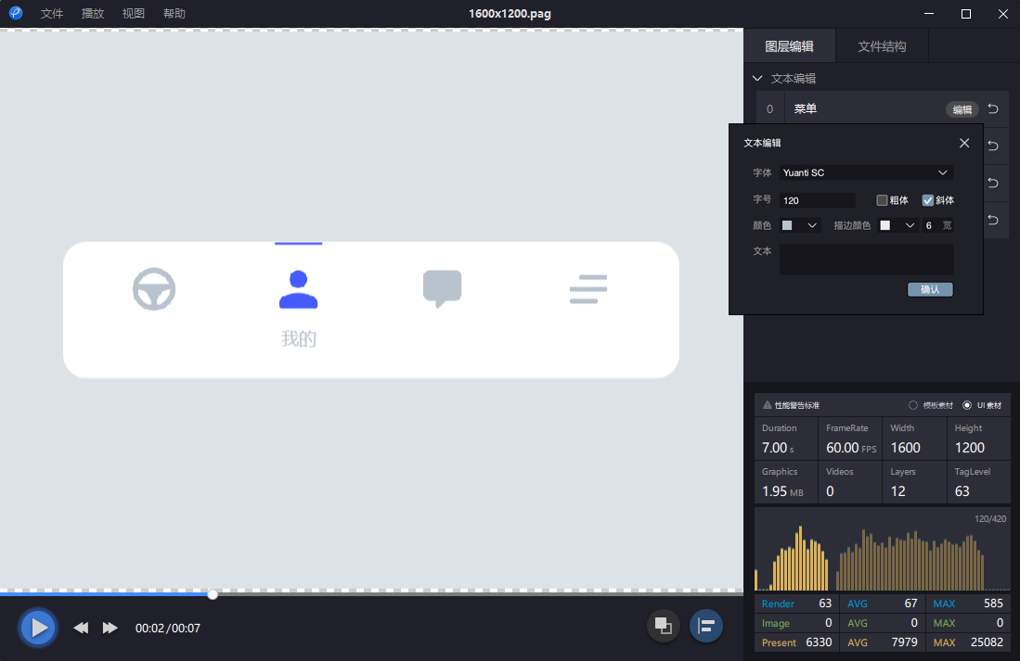Click the TagLevel 63 value
This screenshot has width=1020, height=661.
[962, 491]
